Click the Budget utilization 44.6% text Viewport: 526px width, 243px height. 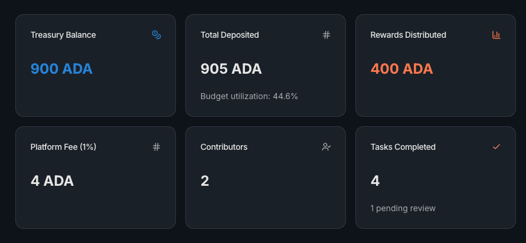pyautogui.click(x=249, y=96)
